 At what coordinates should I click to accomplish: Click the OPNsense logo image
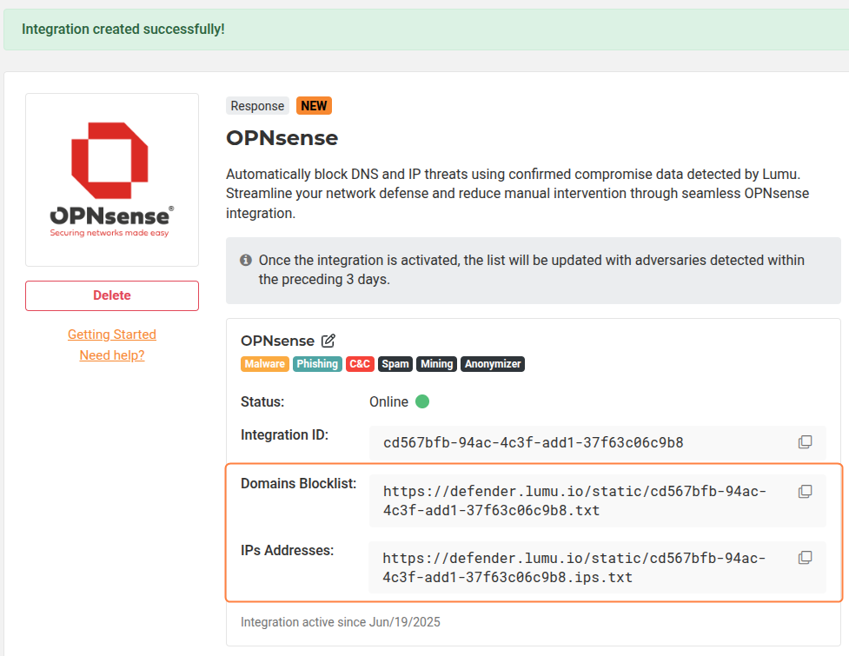tap(112, 179)
